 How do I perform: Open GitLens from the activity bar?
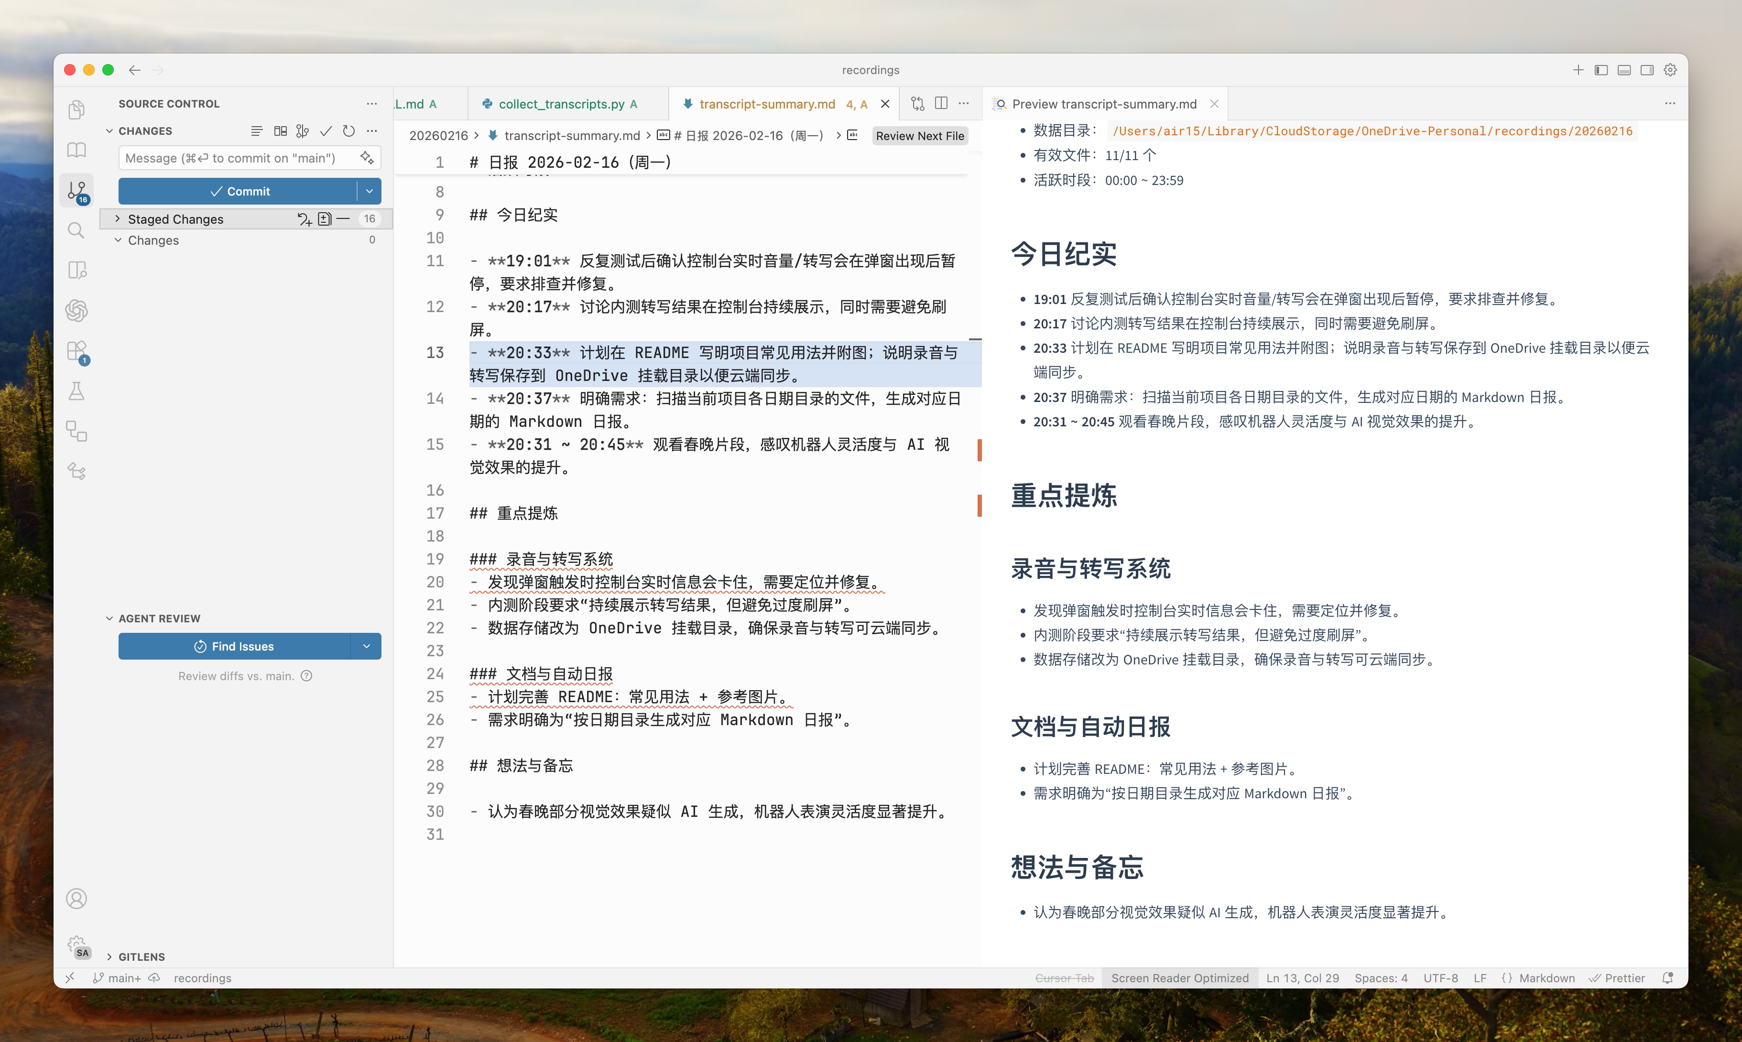pos(76,471)
